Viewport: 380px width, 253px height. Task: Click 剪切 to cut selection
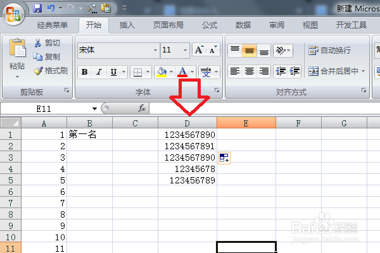click(x=47, y=43)
